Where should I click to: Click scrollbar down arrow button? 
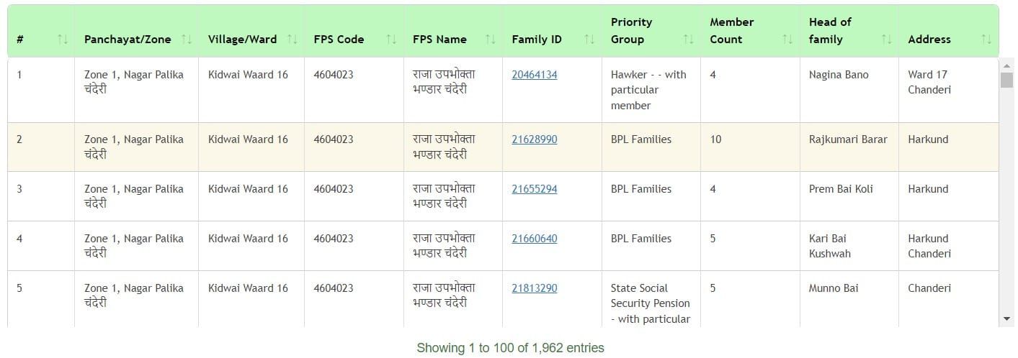pos(1006,318)
